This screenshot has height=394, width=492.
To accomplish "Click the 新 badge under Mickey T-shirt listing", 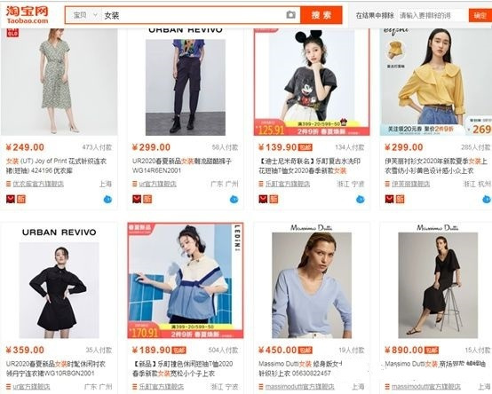I will pos(274,199).
